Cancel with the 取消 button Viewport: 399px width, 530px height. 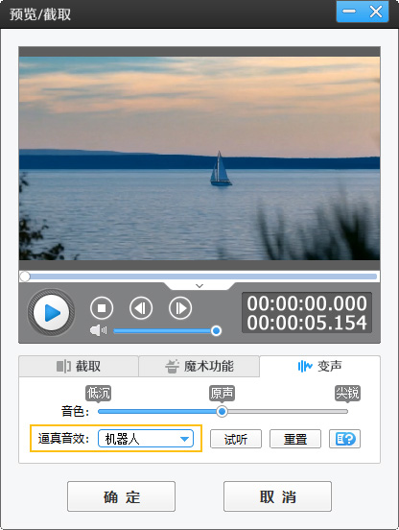277,496
